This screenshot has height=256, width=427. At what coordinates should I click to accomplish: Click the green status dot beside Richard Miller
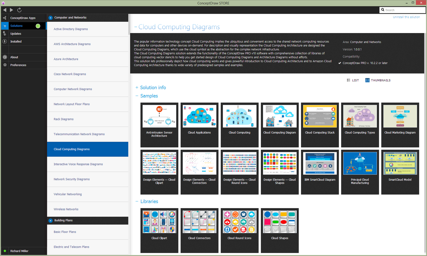[x=5, y=251]
